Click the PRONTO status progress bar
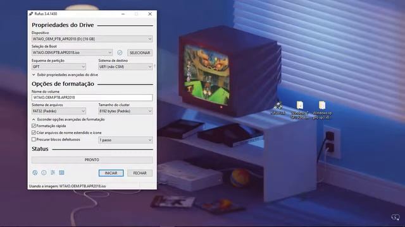Screen dimensions: 405x227 (x=92, y=160)
